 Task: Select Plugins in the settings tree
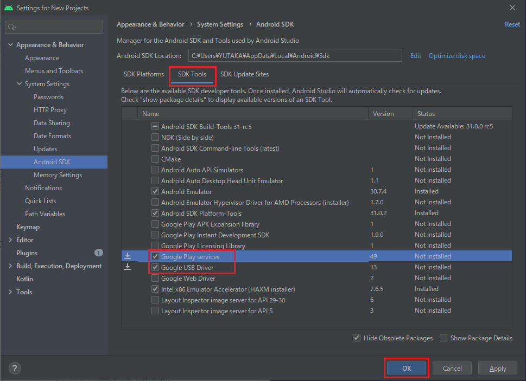(x=27, y=253)
